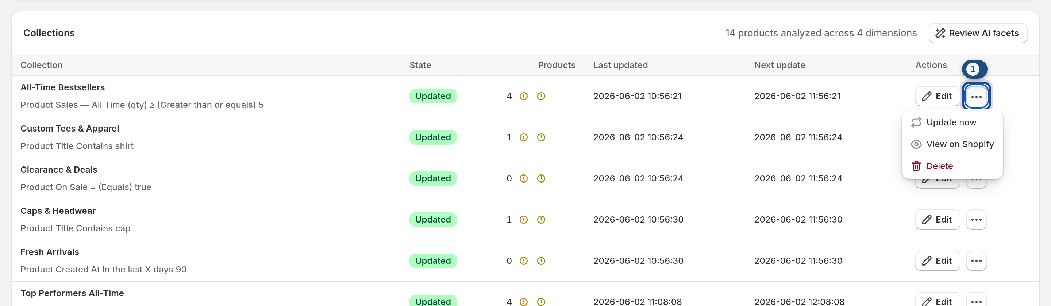This screenshot has width=1051, height=306.
Task: Click the warning icon for Caps & Headwear
Action: (x=523, y=220)
